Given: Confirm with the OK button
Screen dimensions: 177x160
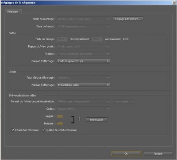Looking at the screenshot, I should [126, 154].
